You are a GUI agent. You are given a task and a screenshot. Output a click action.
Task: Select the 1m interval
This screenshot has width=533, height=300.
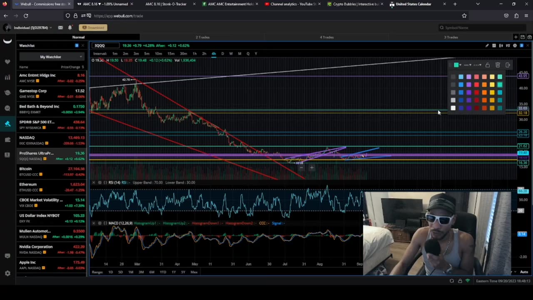coord(115,54)
